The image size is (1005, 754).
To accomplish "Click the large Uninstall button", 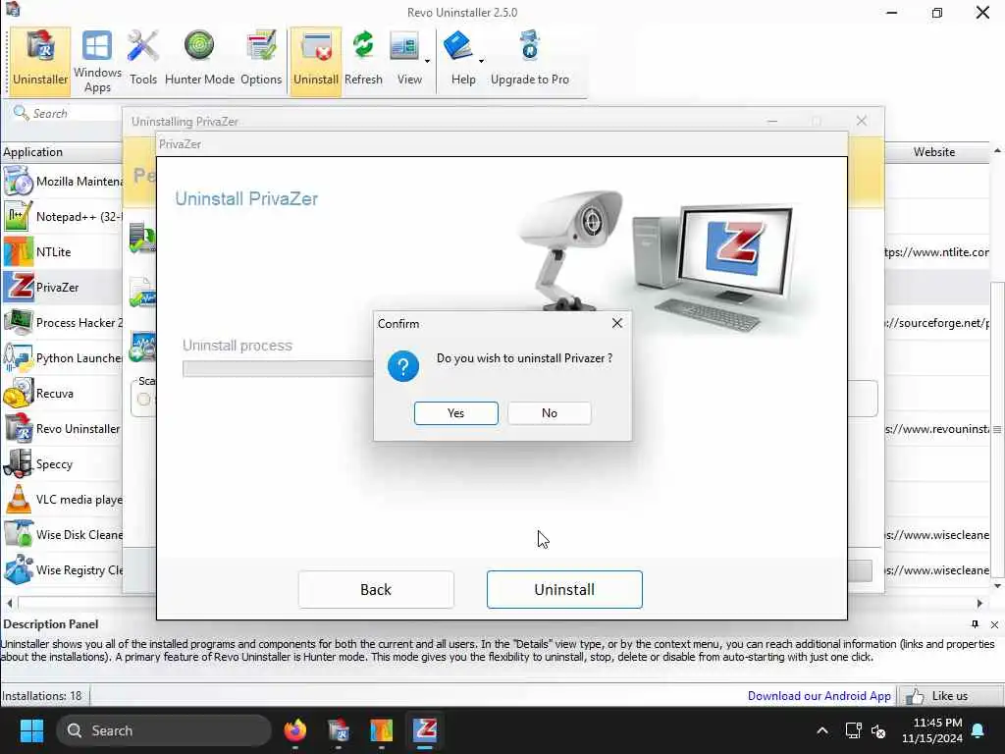I will click(564, 589).
